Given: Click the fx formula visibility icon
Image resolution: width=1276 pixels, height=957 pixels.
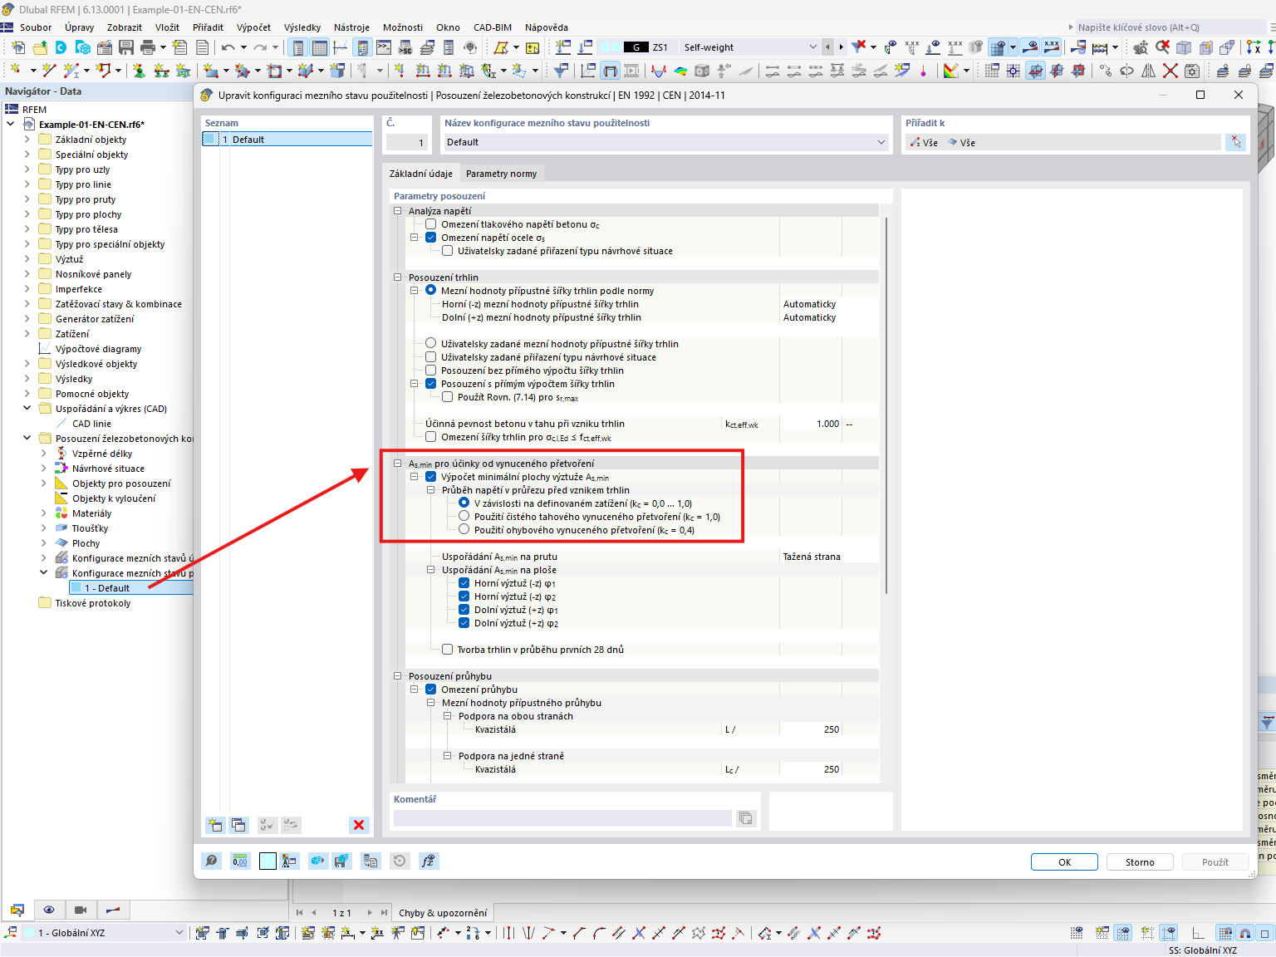Looking at the screenshot, I should pos(428,861).
